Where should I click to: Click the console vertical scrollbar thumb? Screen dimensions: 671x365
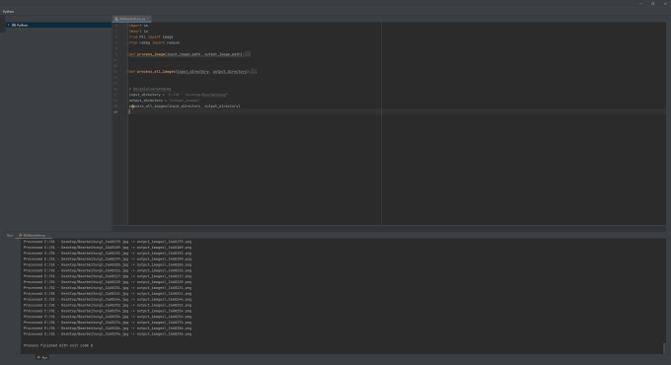click(x=664, y=348)
